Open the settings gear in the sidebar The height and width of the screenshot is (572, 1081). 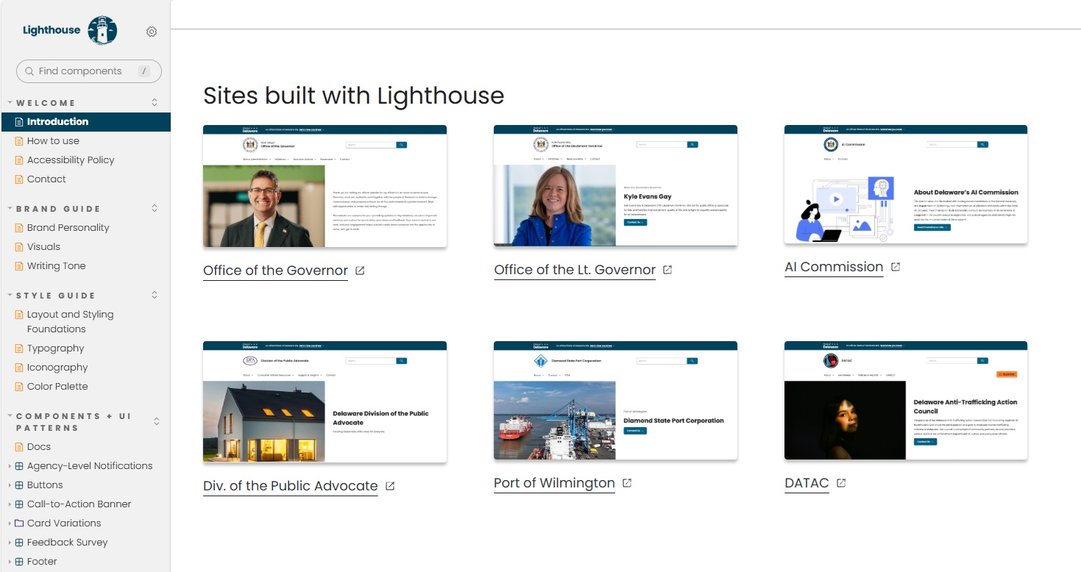pos(152,32)
